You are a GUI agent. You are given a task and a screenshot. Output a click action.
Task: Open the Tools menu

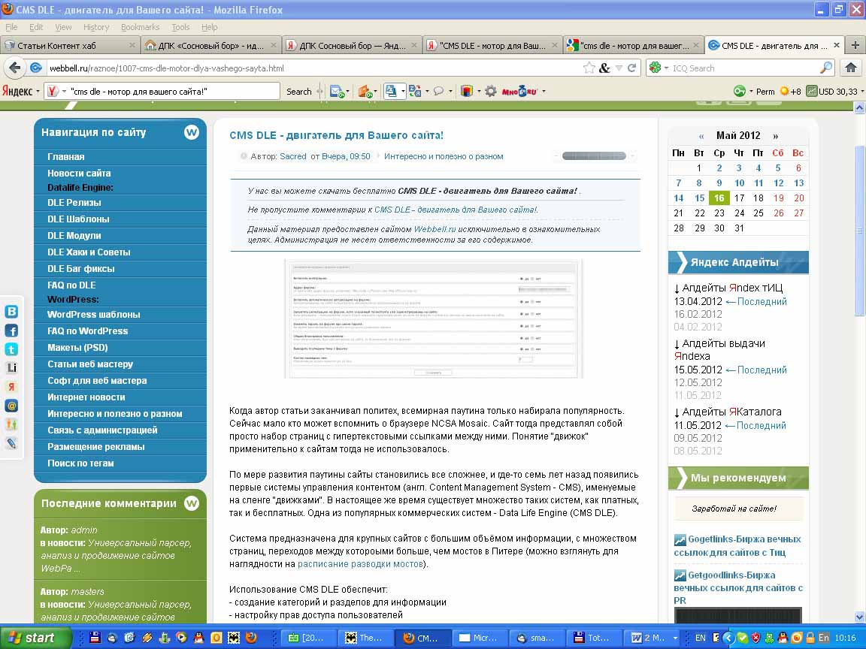[180, 27]
